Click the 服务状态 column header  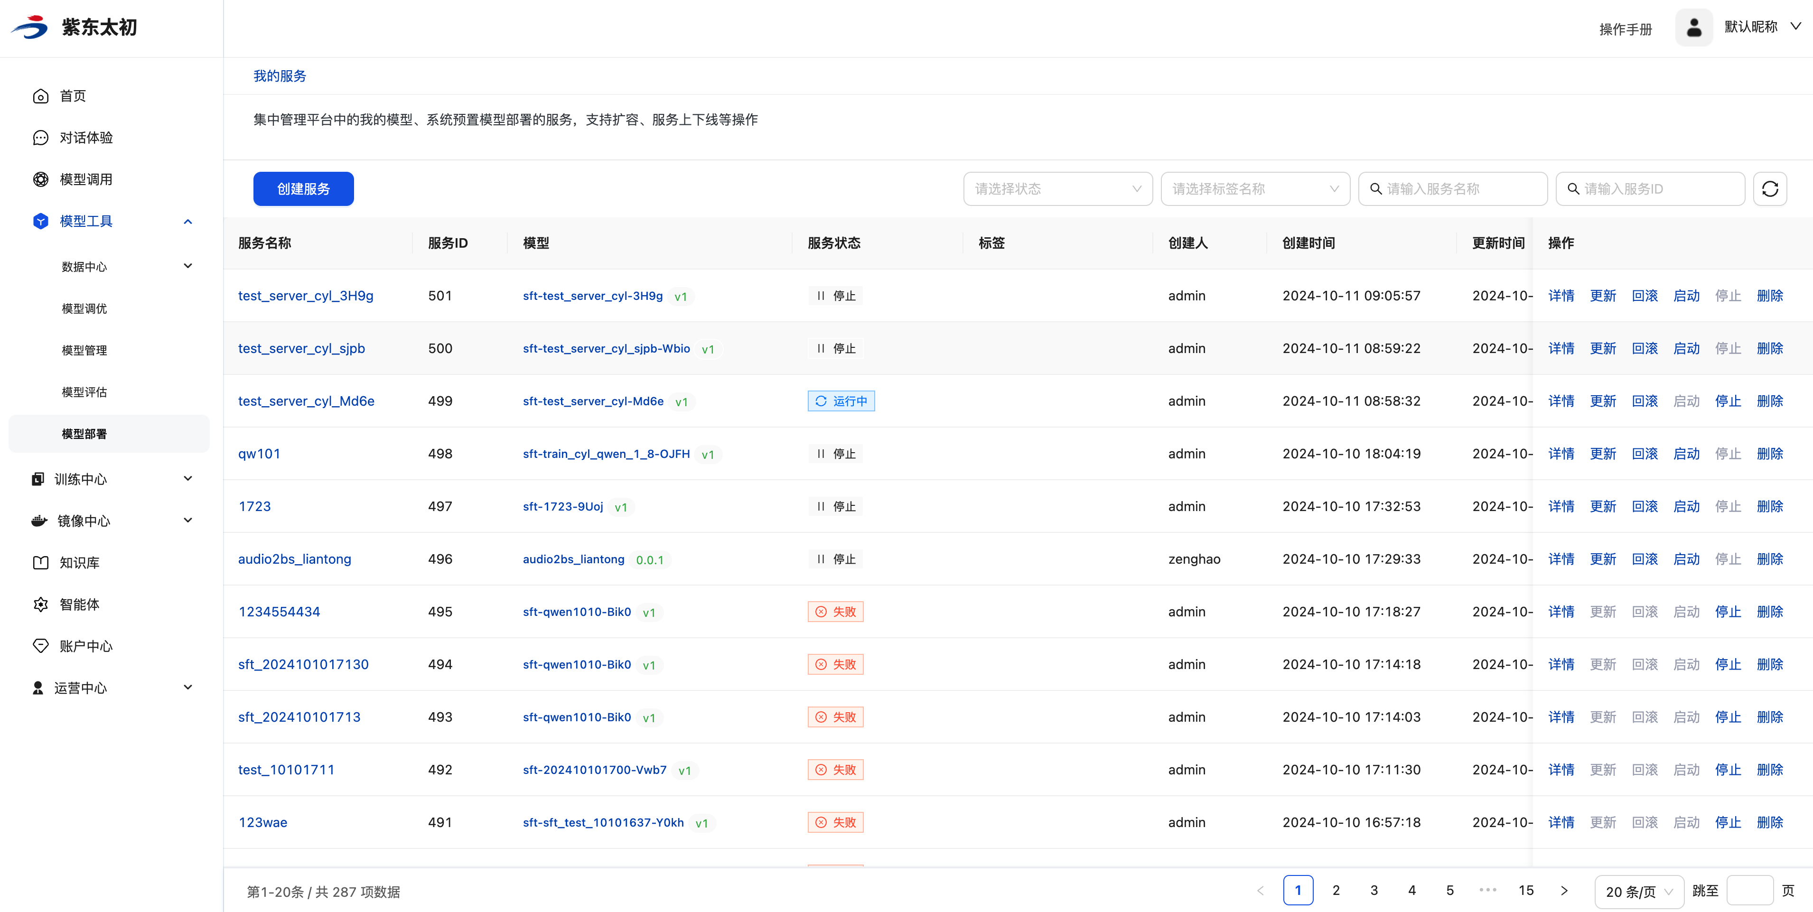(x=834, y=243)
